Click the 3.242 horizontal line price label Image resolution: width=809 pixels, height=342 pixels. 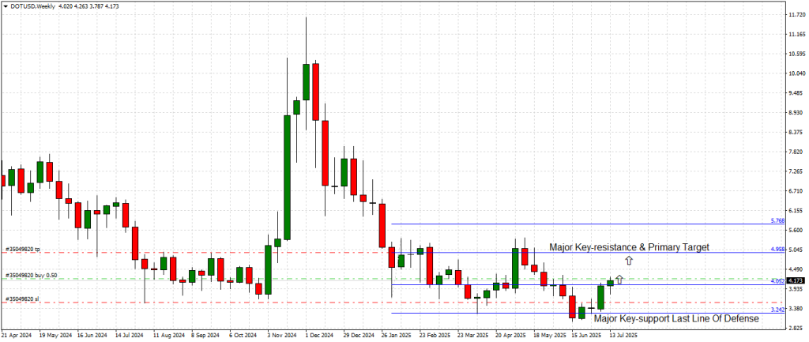coord(777,310)
